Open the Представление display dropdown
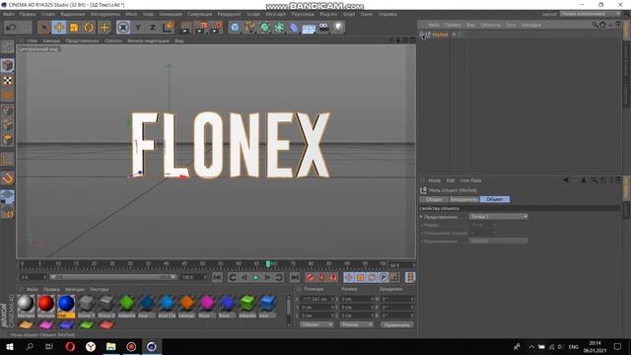The image size is (631, 355). pos(499,217)
